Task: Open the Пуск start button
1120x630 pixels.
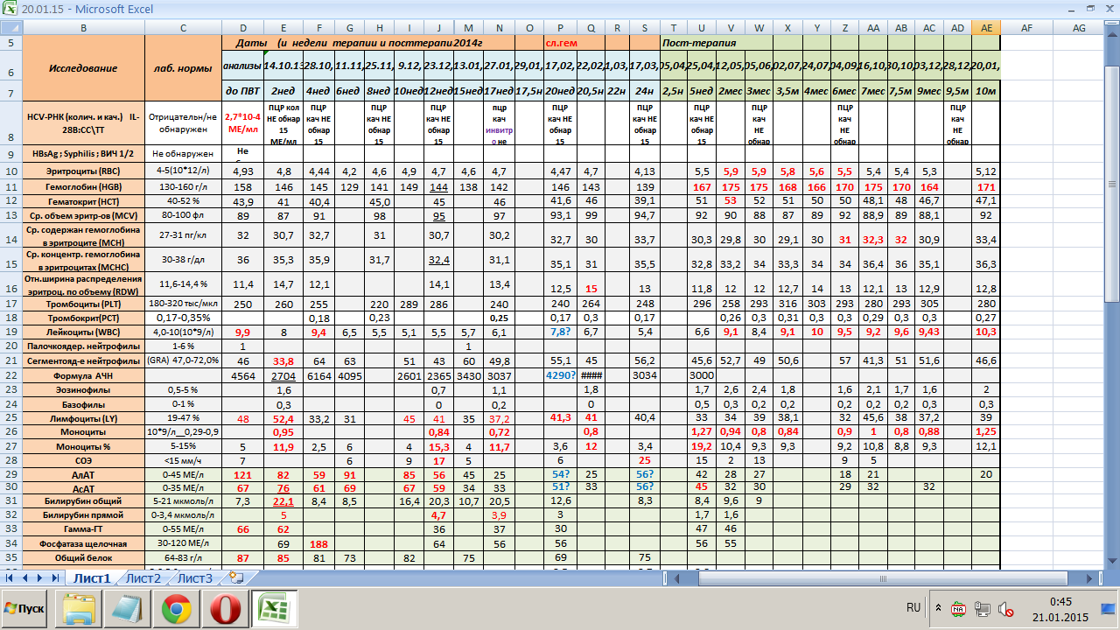Action: click(25, 608)
